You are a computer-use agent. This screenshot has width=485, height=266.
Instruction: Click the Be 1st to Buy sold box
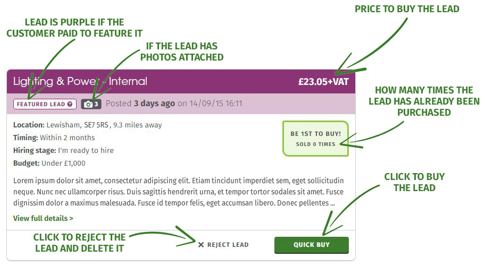point(315,139)
